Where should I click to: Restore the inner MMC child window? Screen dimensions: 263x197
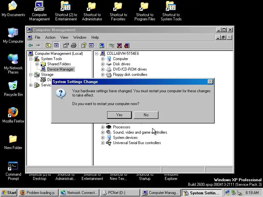pyautogui.click(x=224, y=37)
